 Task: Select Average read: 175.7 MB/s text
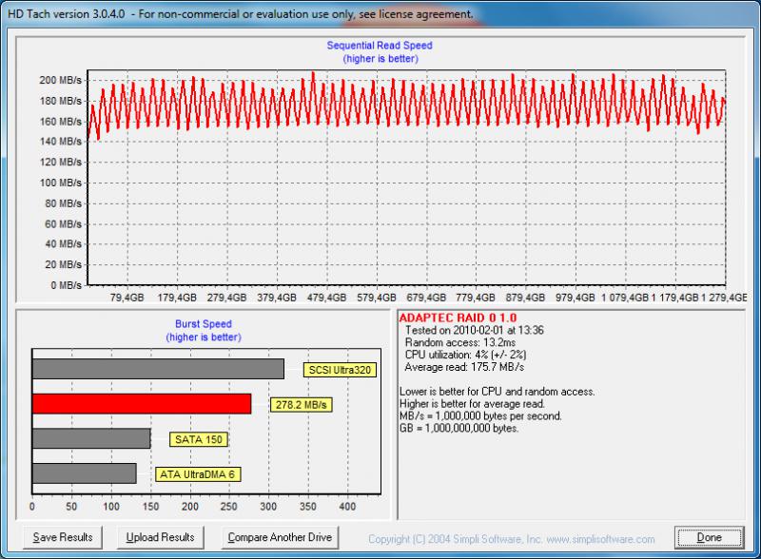(464, 367)
